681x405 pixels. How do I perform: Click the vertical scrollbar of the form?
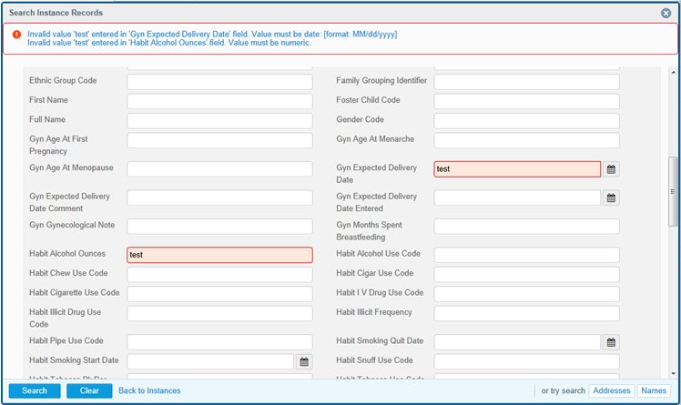point(673,191)
